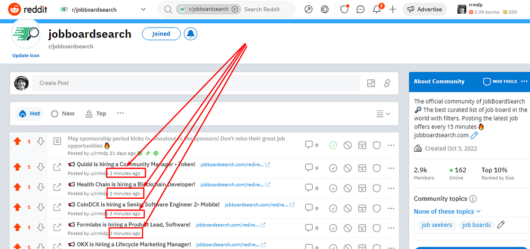Remove r/jobboardsearch filter from search box
The height and width of the screenshot is (249, 530).
coord(235,10)
